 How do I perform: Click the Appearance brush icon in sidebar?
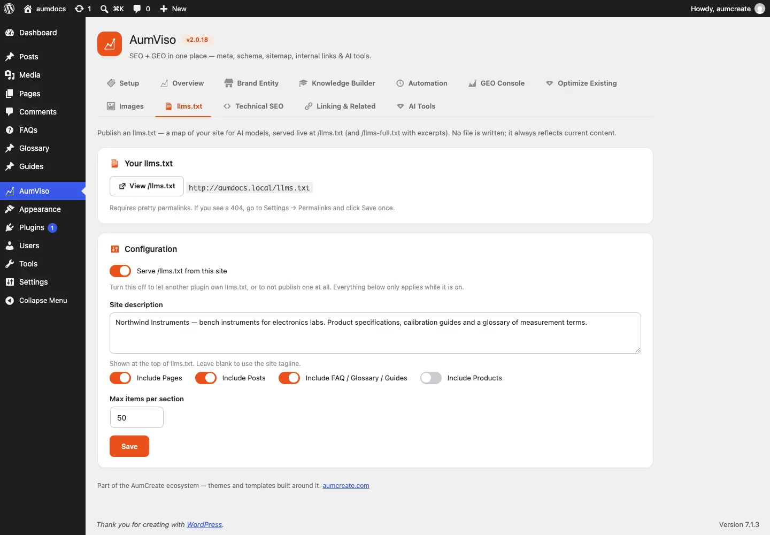coord(10,209)
